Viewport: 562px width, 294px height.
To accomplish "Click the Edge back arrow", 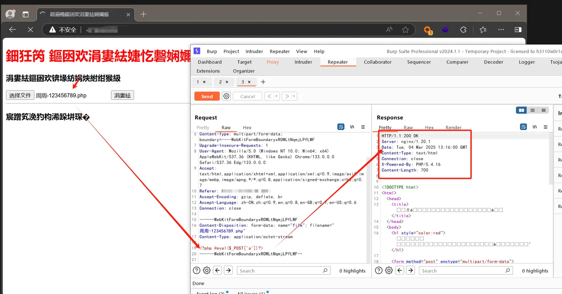I will (x=12, y=29).
